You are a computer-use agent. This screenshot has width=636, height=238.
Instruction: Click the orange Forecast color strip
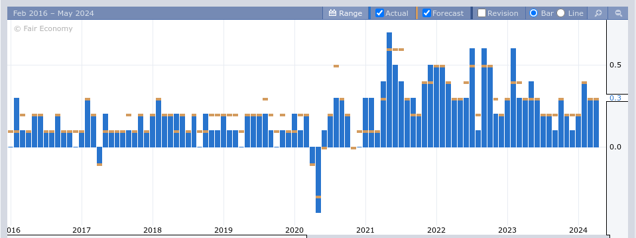click(416, 13)
